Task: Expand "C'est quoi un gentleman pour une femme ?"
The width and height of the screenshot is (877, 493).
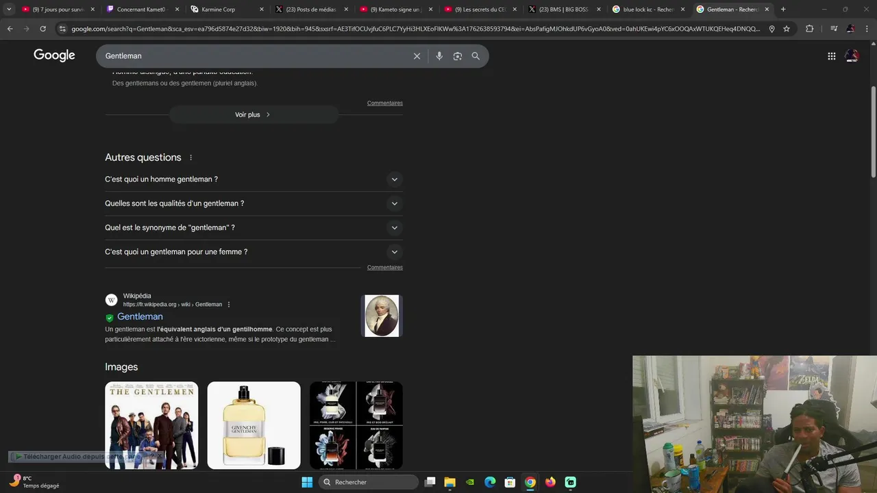Action: pyautogui.click(x=254, y=252)
